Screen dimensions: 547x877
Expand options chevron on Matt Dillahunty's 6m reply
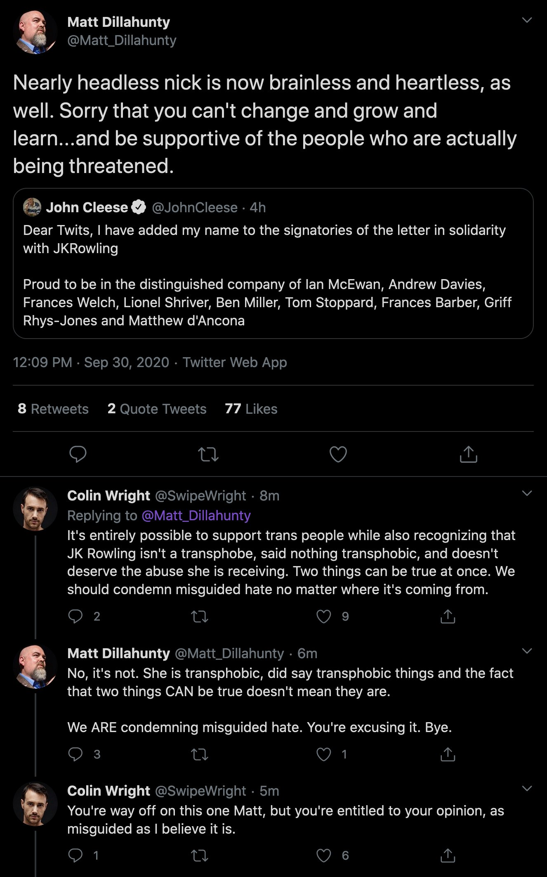527,651
